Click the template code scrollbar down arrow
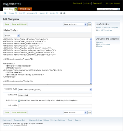123x131 pixels. point(91,83)
